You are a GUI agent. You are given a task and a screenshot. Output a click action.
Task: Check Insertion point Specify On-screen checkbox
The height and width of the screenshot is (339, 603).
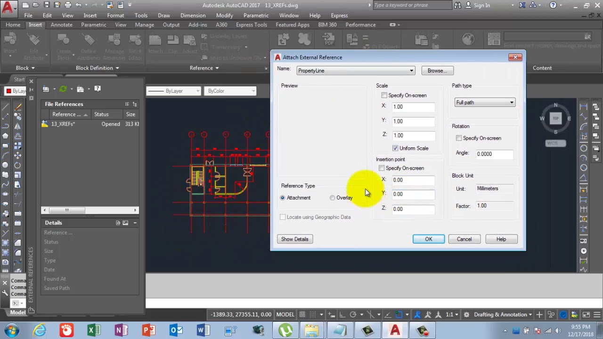pos(382,168)
